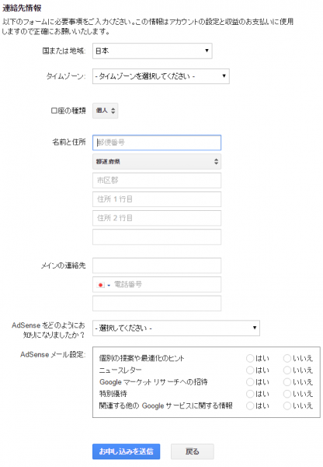The image size is (323, 467).
Task: Click the 名前と住所 label
Action: point(69,142)
